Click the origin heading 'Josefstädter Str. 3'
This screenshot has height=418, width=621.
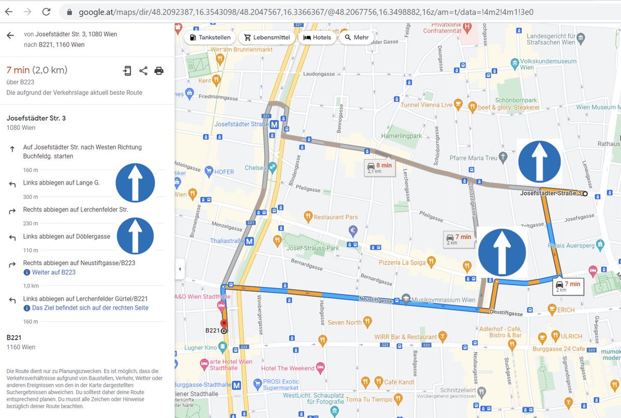click(x=36, y=118)
